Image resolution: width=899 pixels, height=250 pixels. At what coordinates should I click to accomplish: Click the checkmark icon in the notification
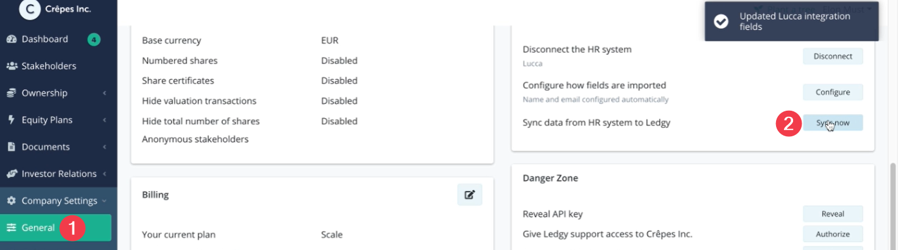click(x=721, y=21)
